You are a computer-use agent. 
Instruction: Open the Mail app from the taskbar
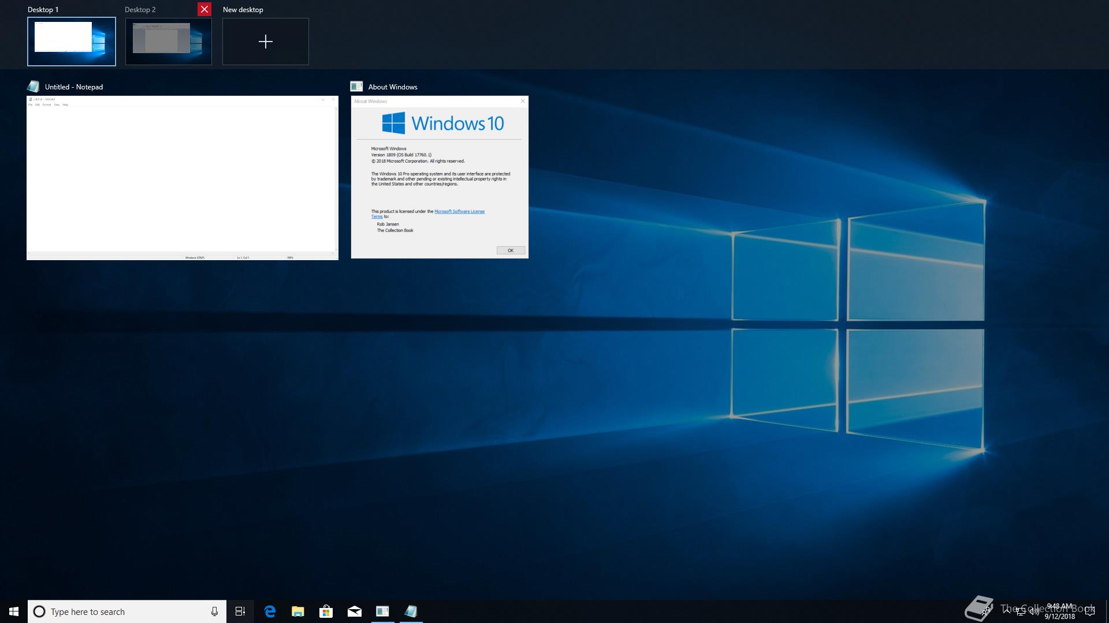[x=355, y=611]
